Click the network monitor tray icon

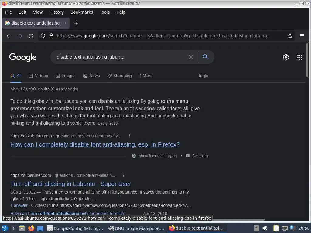(284, 228)
